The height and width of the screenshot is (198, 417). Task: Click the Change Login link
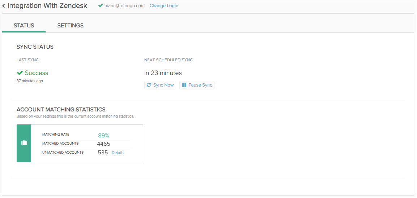coord(164,5)
